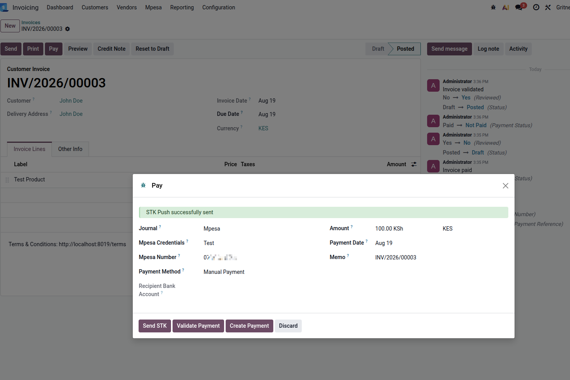
Task: Click the help mark beside Mpesa Number
Action: tap(179, 256)
